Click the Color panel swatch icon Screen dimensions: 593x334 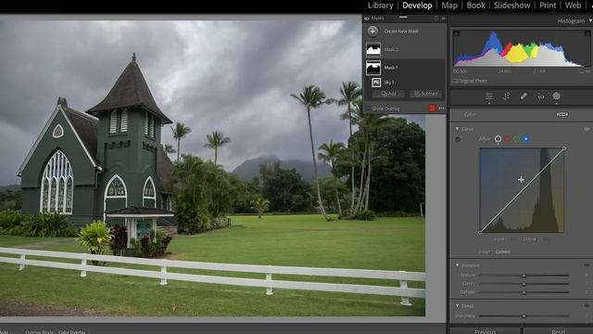click(562, 114)
